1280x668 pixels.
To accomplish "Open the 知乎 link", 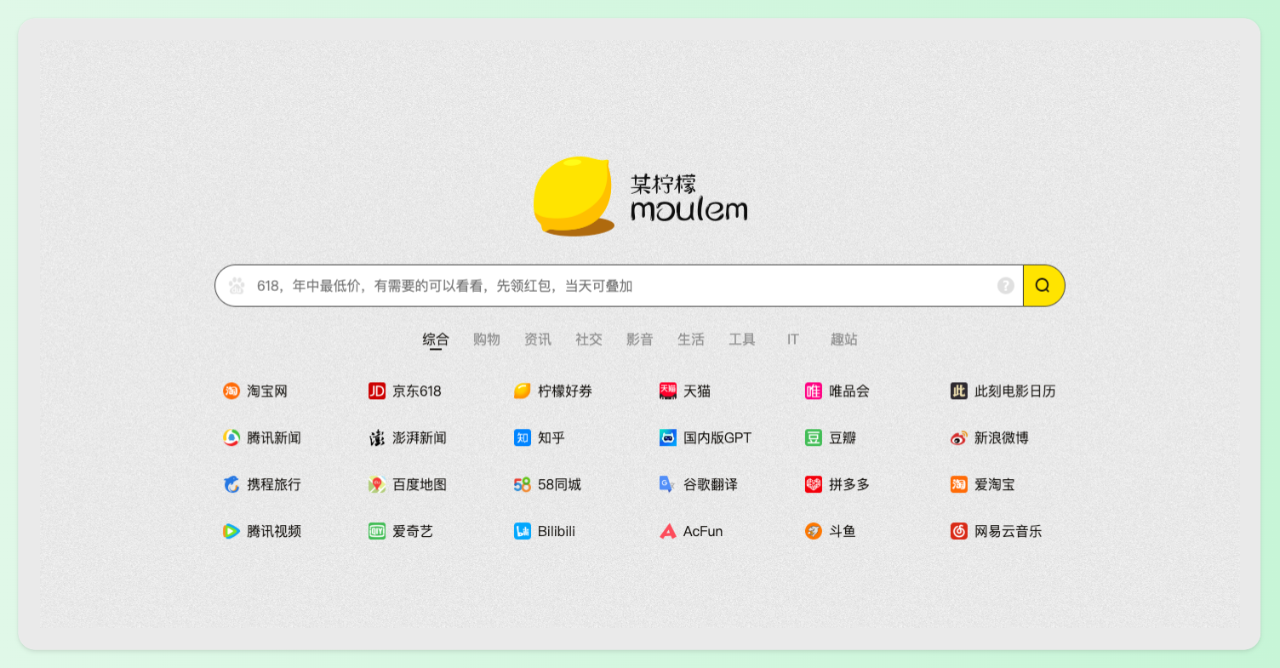I will 551,438.
